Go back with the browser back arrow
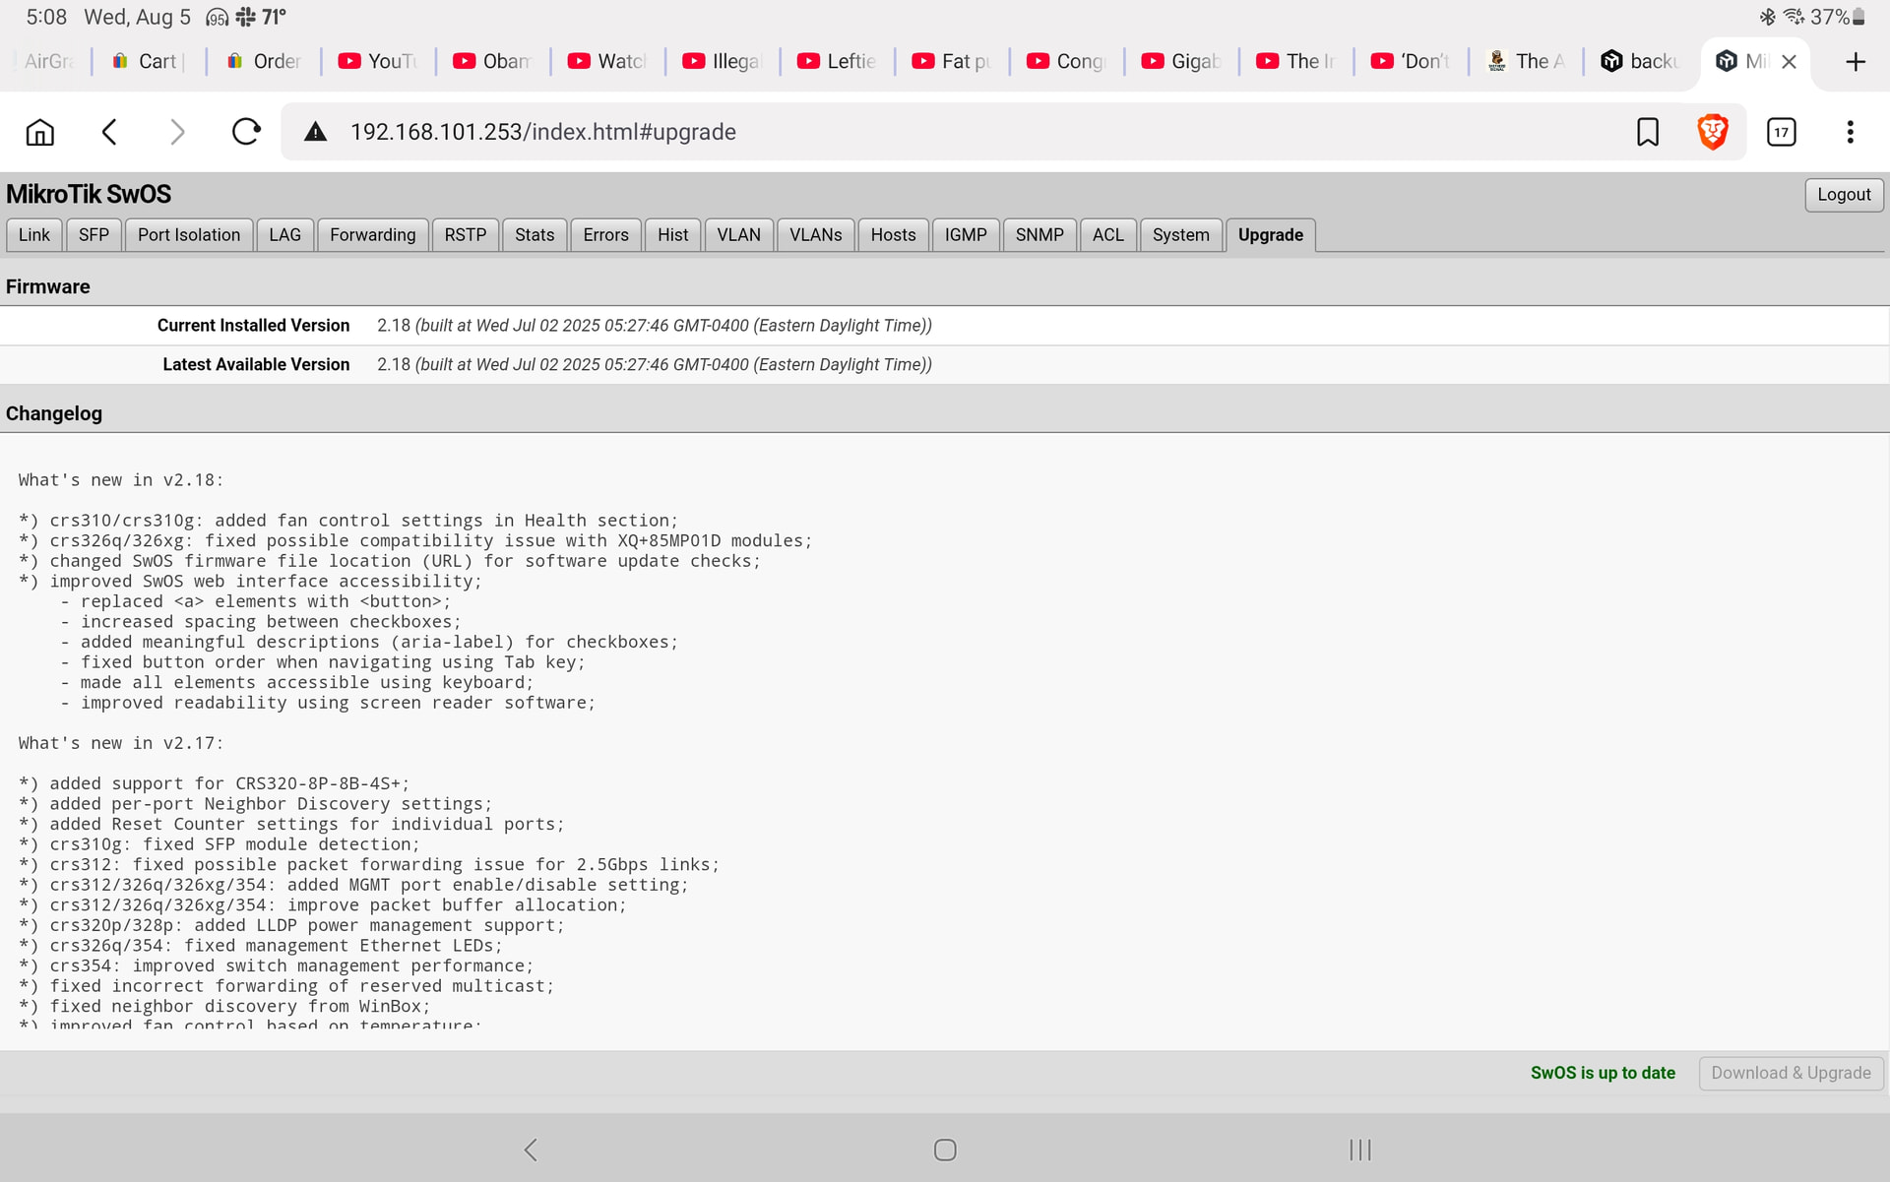 pos(109,132)
